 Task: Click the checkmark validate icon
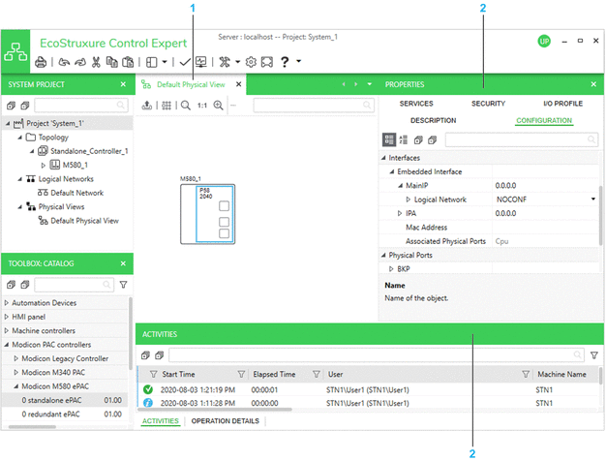185,62
